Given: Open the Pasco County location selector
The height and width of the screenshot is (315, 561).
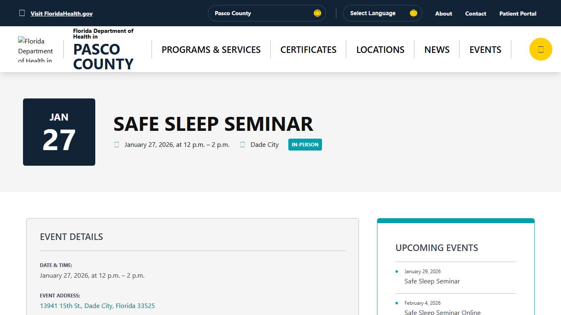Looking at the screenshot, I should click(267, 13).
